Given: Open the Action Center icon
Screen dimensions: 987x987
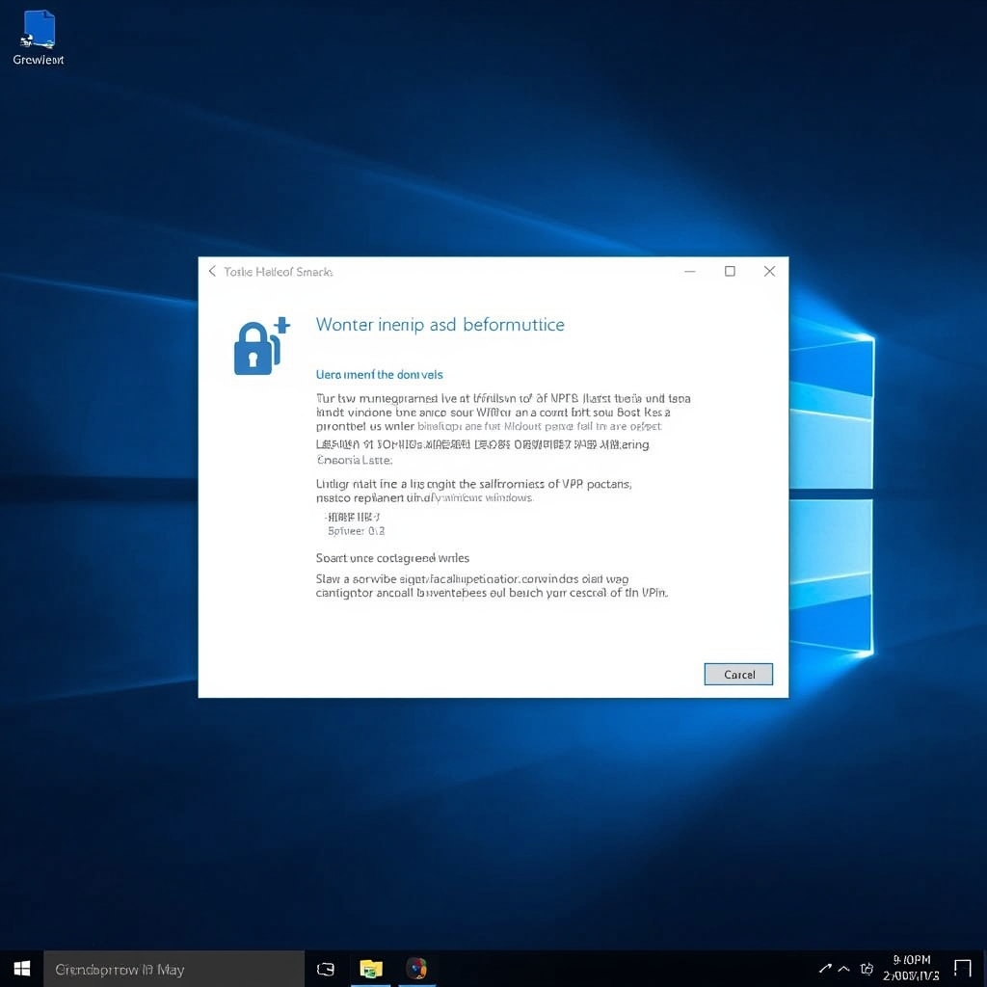Looking at the screenshot, I should coord(962,968).
